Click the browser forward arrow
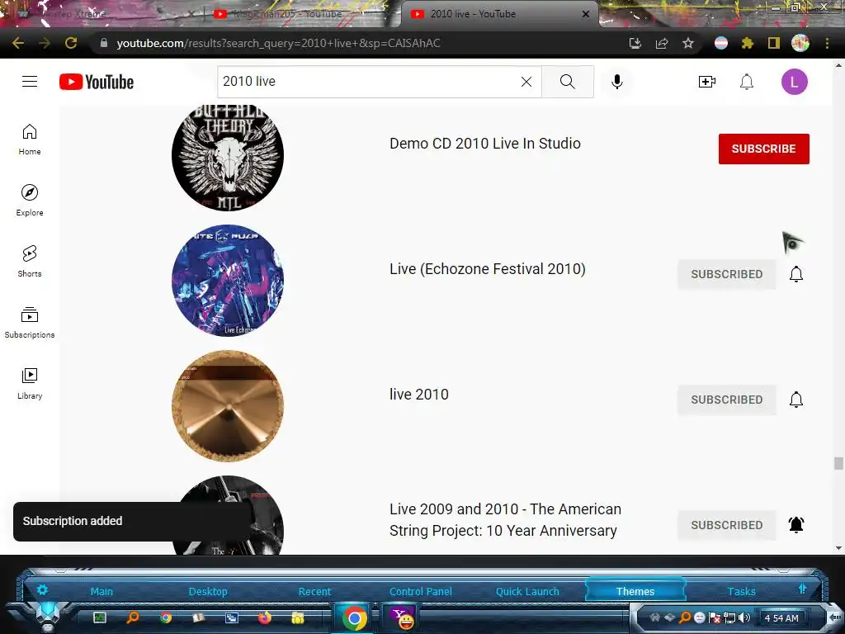This screenshot has height=634, width=845. (x=45, y=43)
